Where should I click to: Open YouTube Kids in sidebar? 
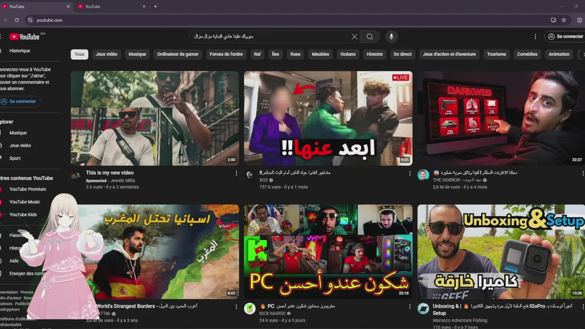[23, 215]
